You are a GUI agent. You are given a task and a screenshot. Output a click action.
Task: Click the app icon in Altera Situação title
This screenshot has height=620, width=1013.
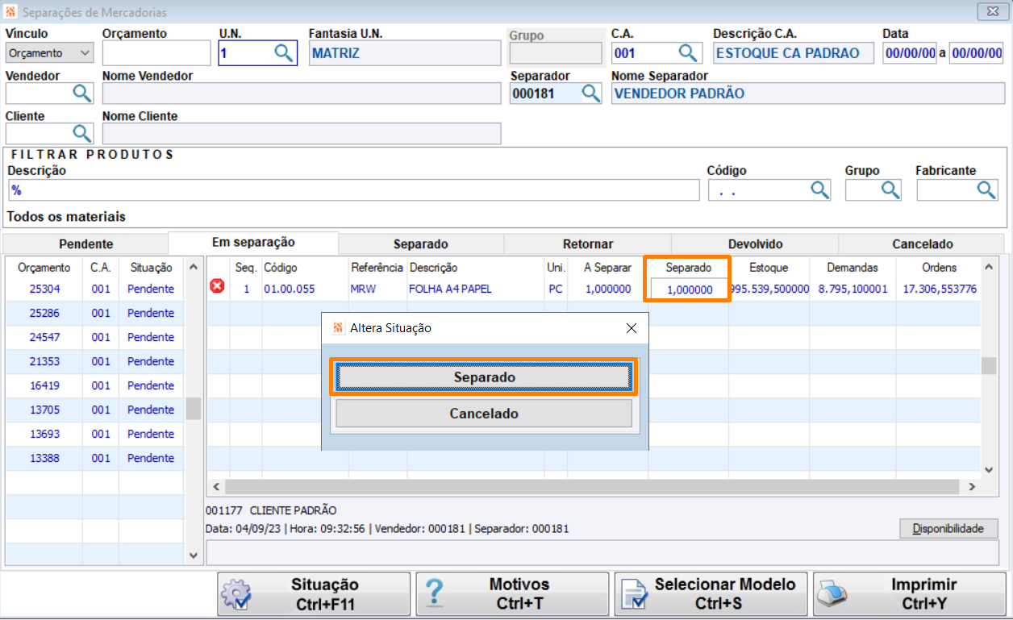[338, 328]
